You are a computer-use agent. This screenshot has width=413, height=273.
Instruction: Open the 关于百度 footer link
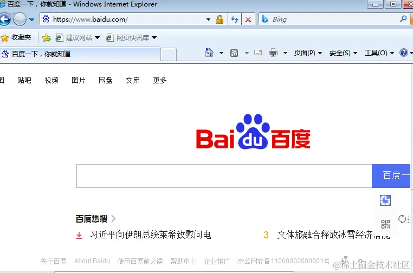(x=53, y=261)
